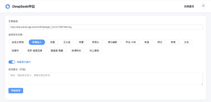
Task: Choose the 保罗·格雷厄姆 writing style
Action: click(x=35, y=51)
